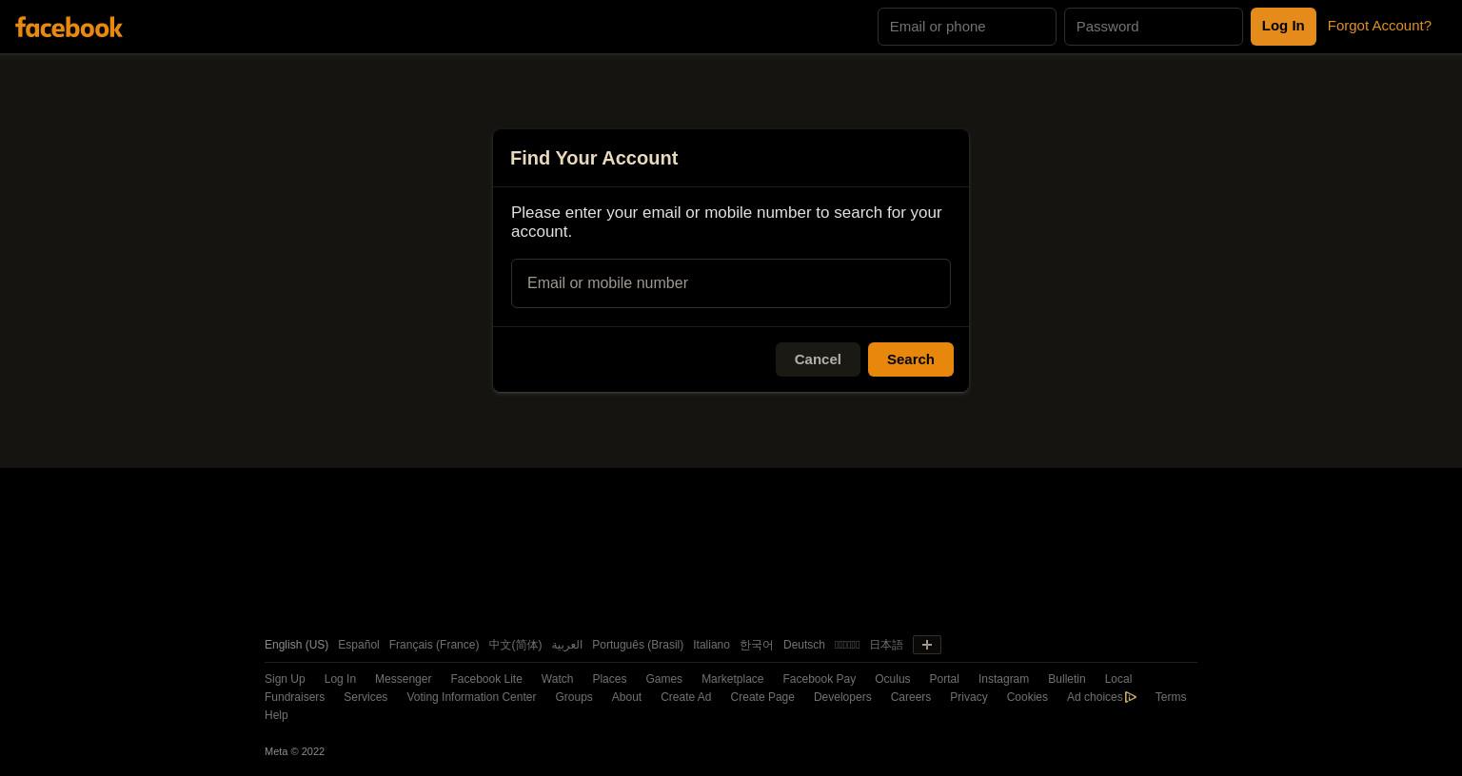Switch language to Português (Brasil)

point(638,645)
